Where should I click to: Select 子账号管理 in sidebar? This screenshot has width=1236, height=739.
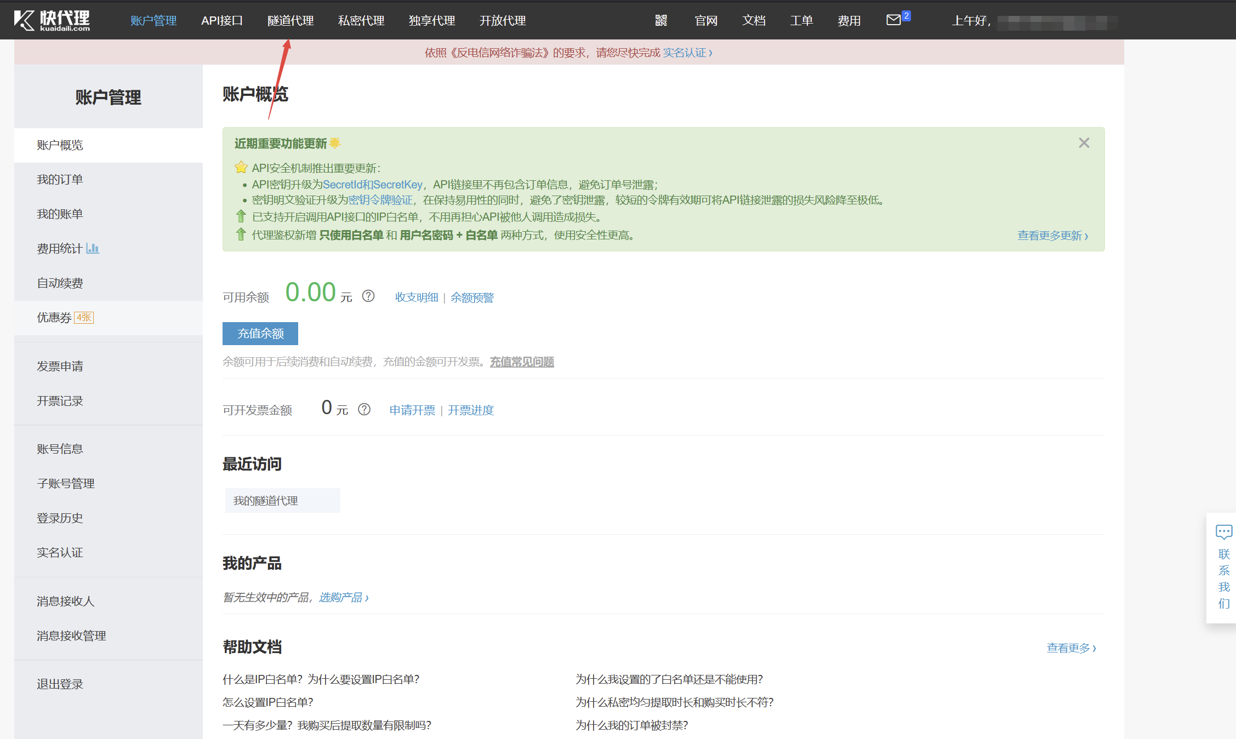(109, 484)
